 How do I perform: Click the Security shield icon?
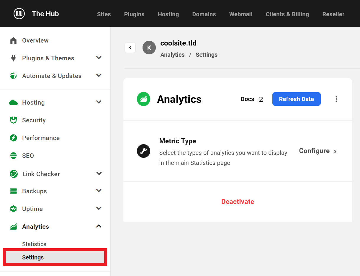[x=13, y=120]
